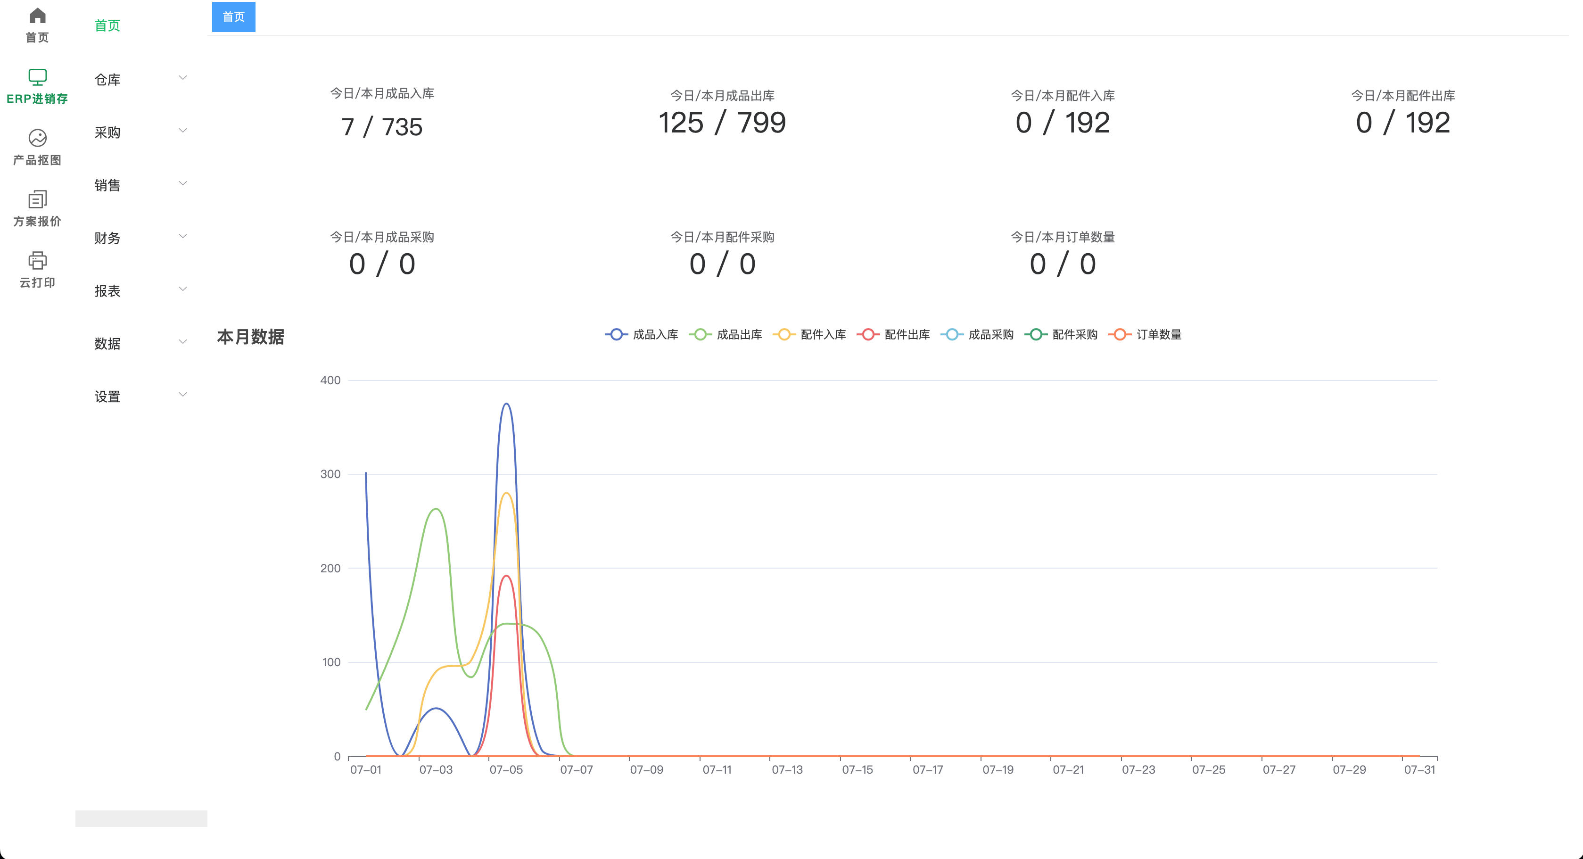Click the gray bar below sidebar menu

pyautogui.click(x=141, y=818)
